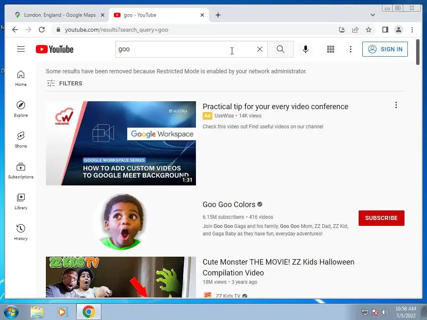Click the share page icon
The image size is (427, 320).
[355, 30]
